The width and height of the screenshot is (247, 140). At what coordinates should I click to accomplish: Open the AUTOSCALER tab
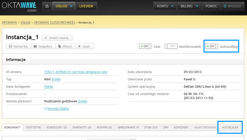230,127
